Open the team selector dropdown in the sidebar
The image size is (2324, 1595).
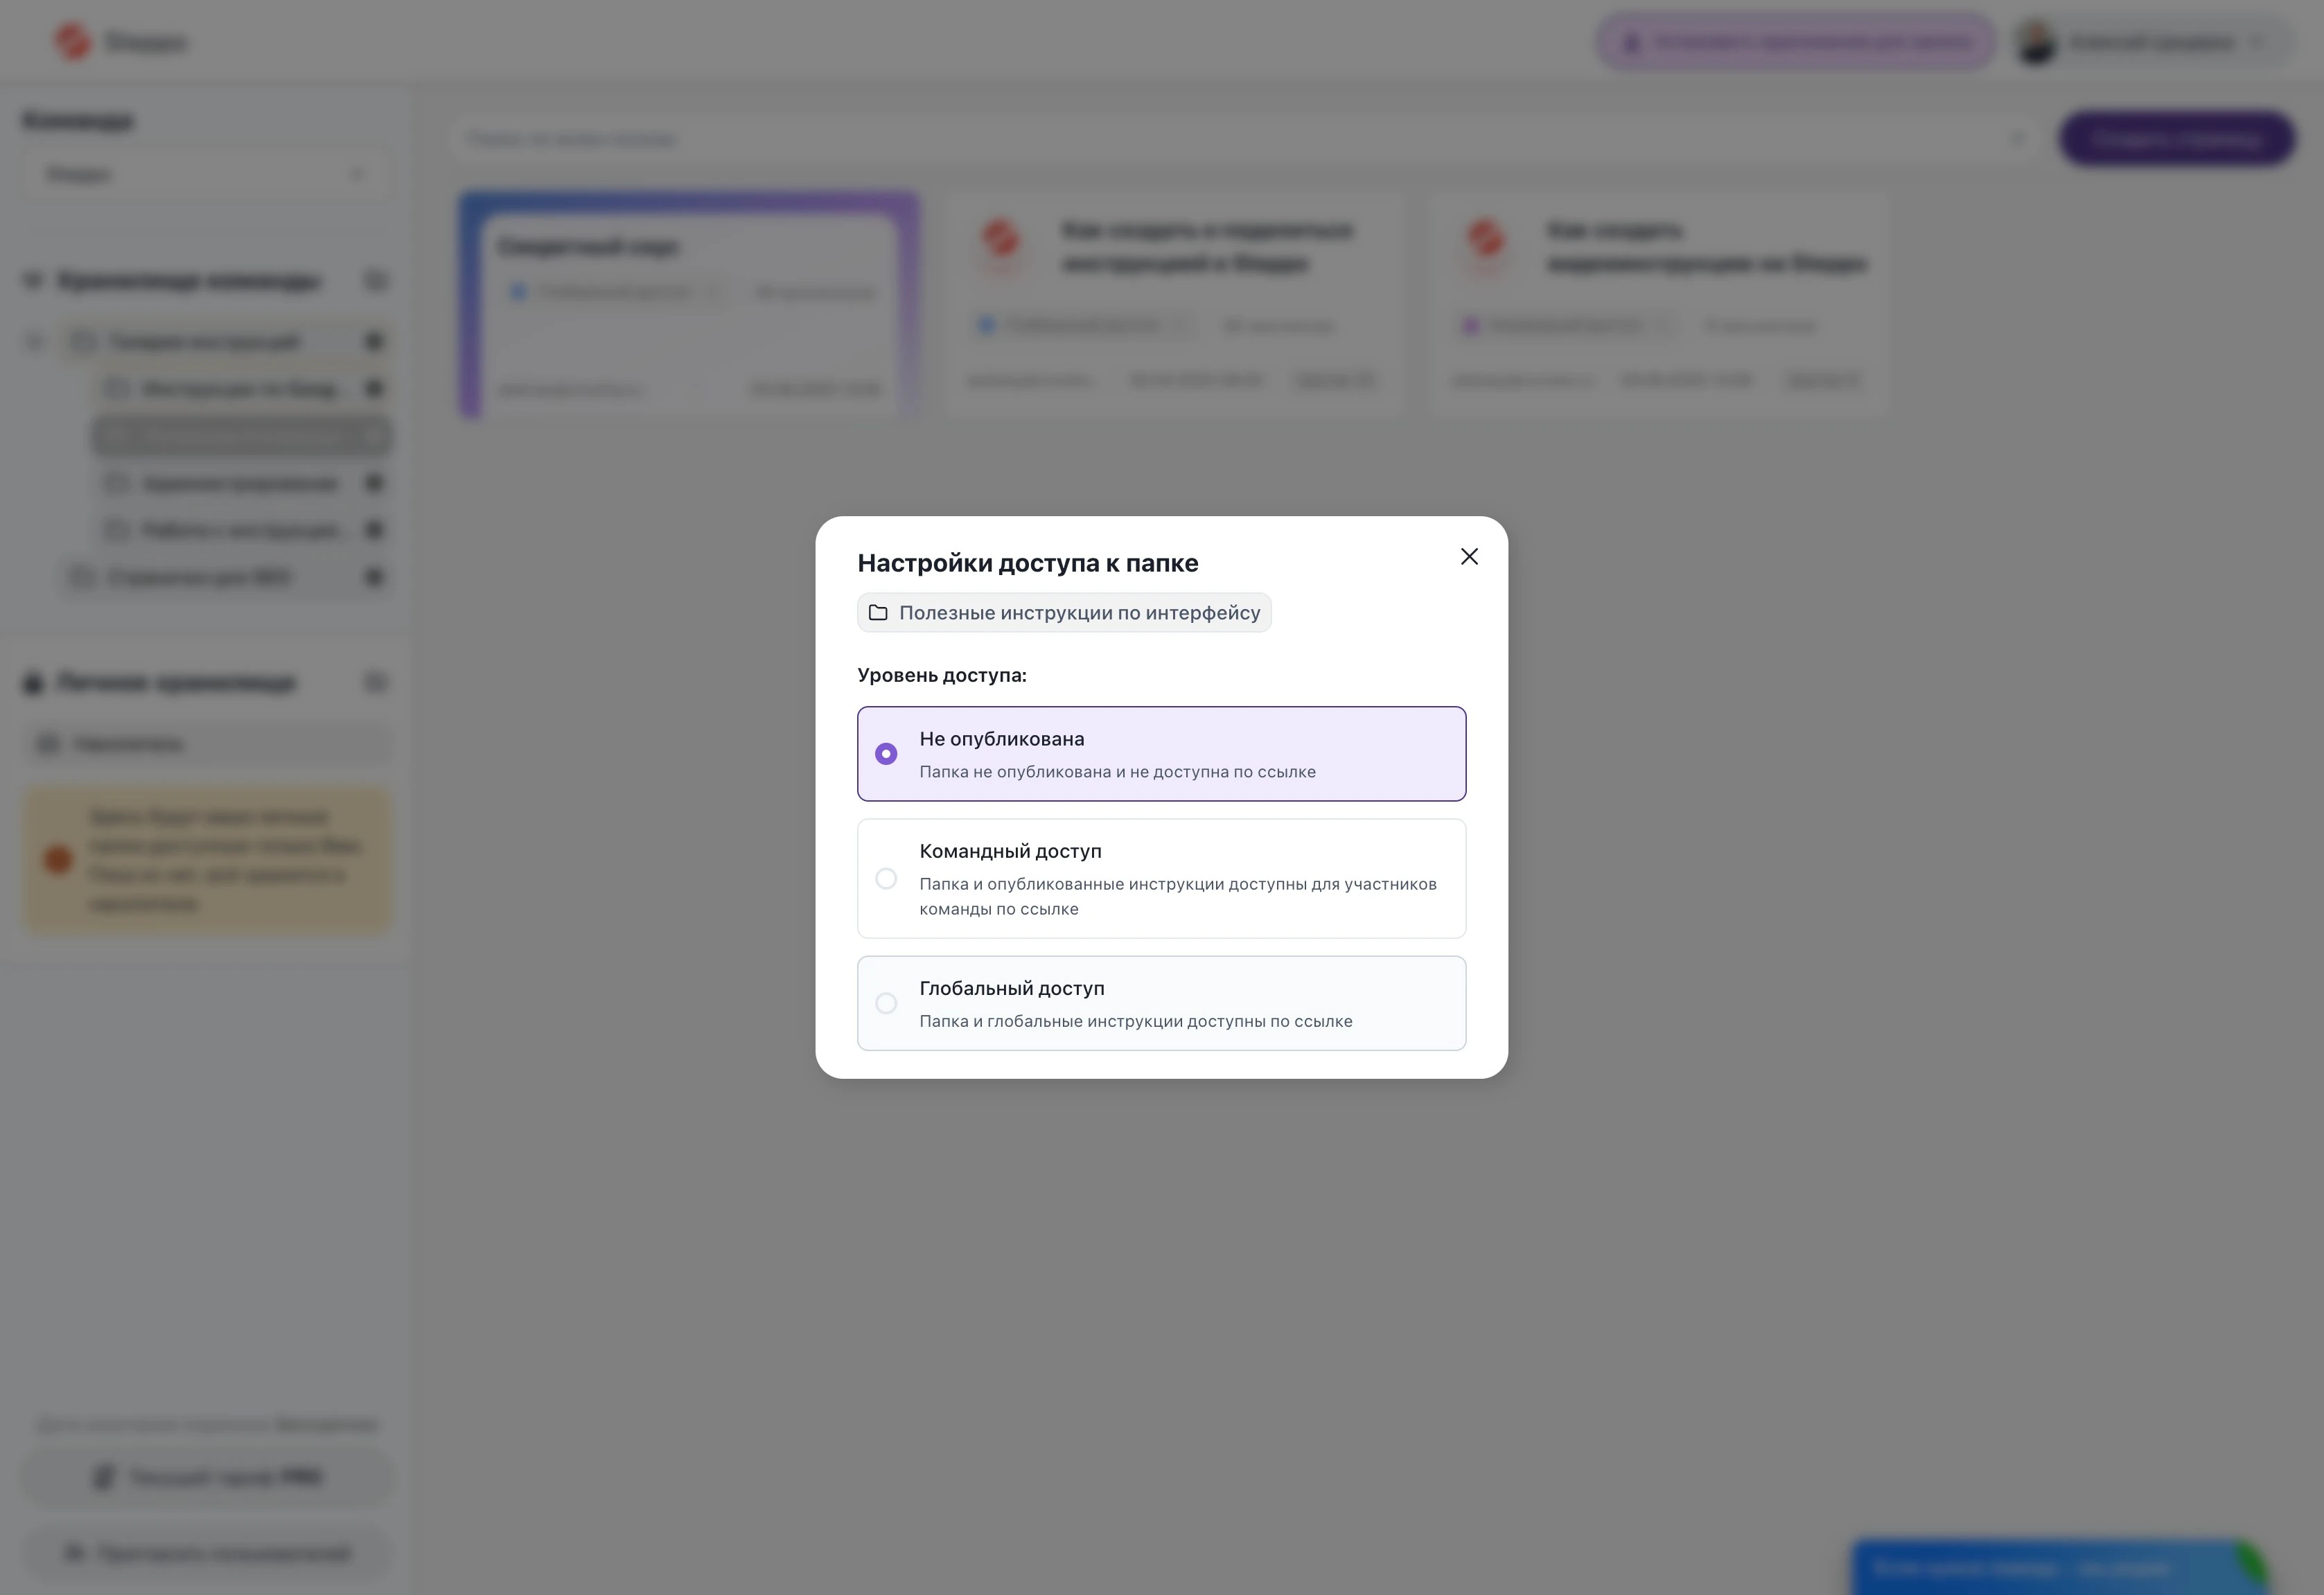coord(206,174)
